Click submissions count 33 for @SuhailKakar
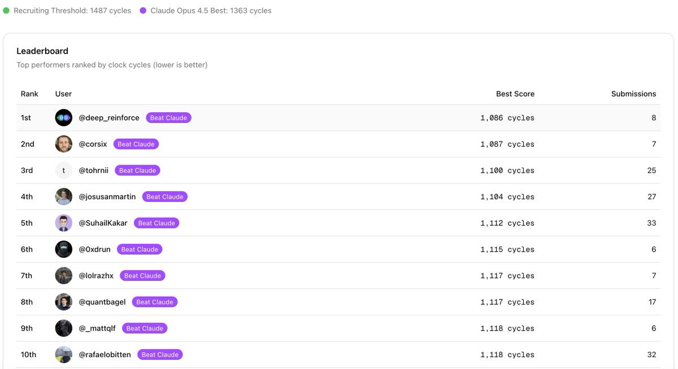The width and height of the screenshot is (678, 369). 651,223
